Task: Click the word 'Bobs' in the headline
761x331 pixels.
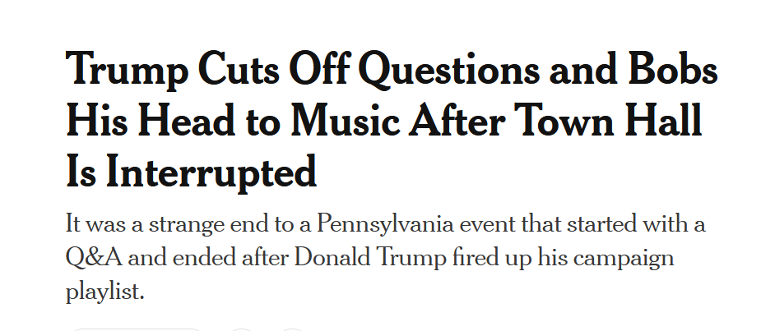Action: pos(673,68)
